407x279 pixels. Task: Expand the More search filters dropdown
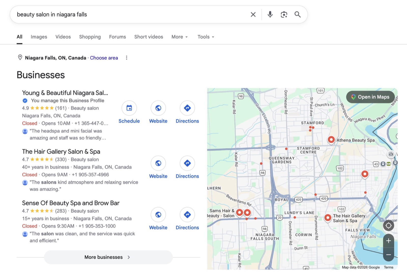[x=180, y=37]
